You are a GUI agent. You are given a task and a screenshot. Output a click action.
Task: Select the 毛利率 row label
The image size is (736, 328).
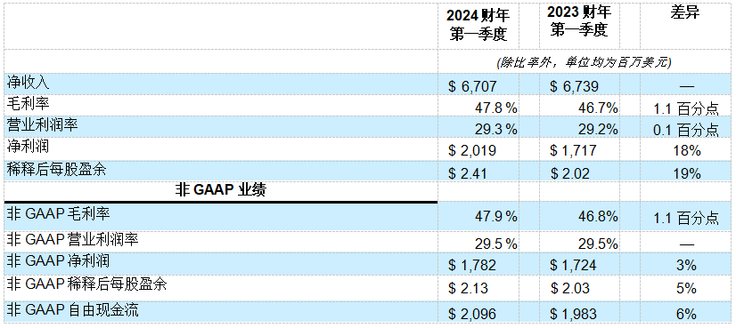point(29,103)
